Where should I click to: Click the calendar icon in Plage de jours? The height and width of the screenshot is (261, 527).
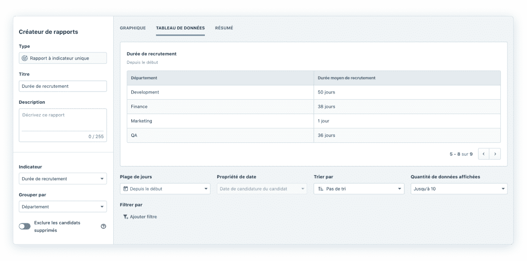click(126, 189)
